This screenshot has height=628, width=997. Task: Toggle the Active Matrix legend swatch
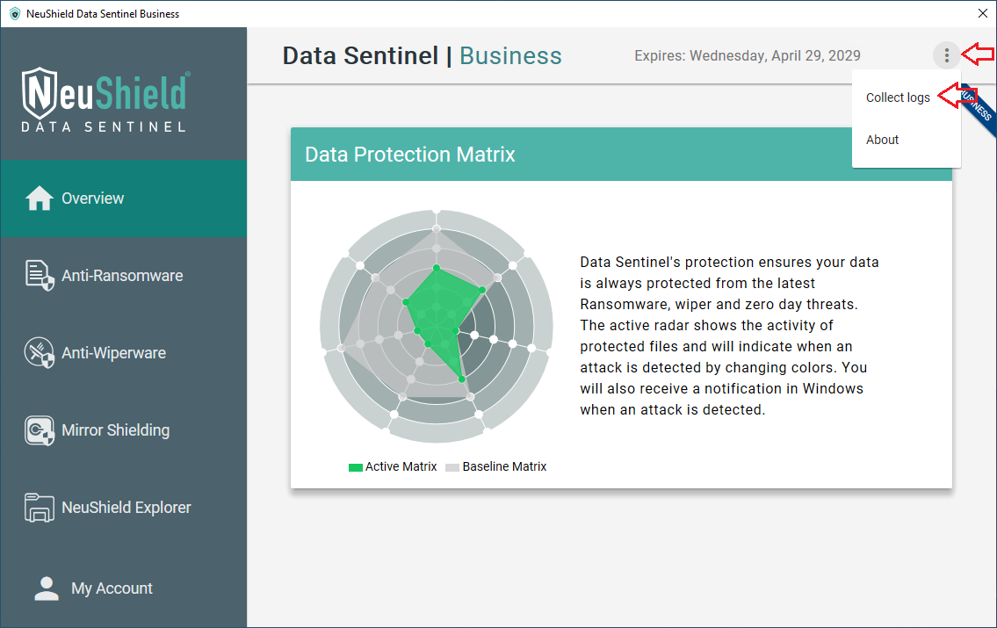(x=356, y=467)
